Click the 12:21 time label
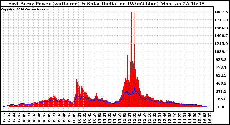 click(x=129, y=118)
